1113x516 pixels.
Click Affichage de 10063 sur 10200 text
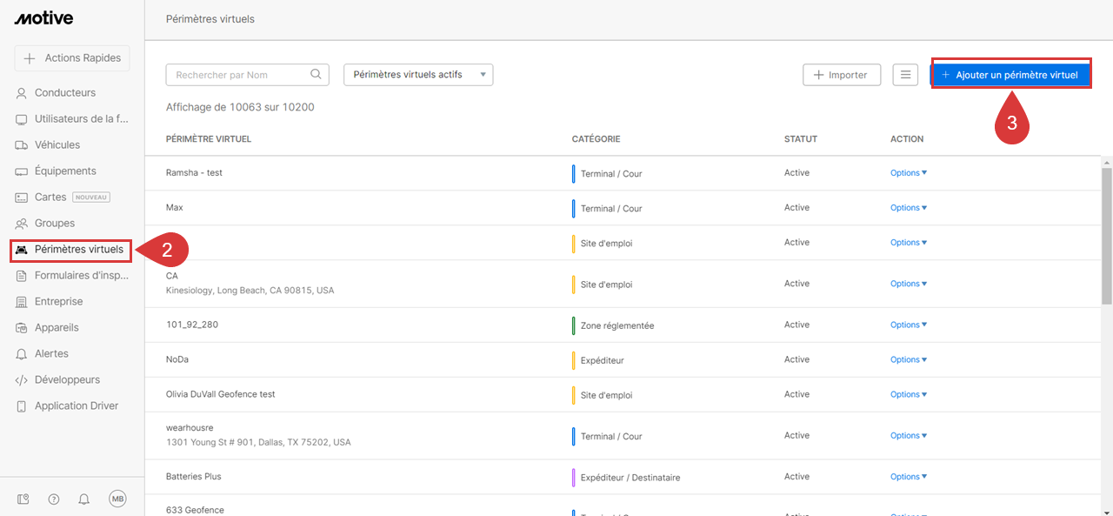click(x=240, y=107)
